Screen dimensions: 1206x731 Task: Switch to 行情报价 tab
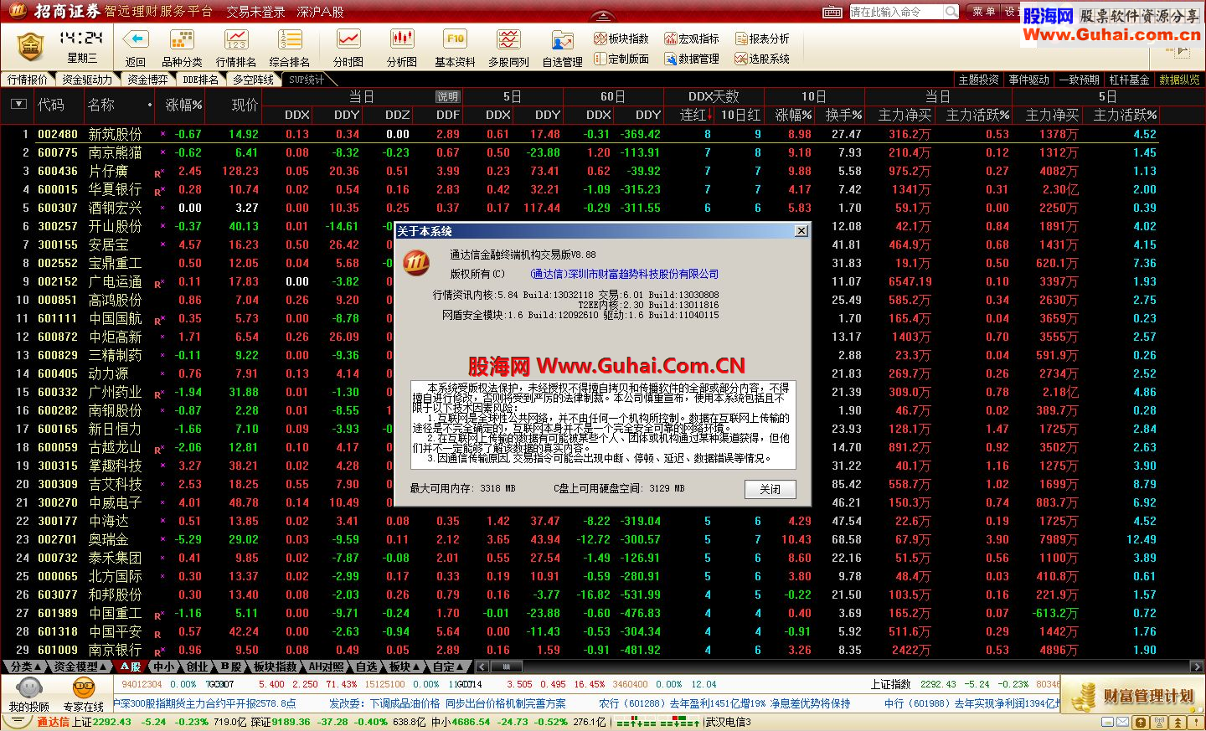(28, 80)
